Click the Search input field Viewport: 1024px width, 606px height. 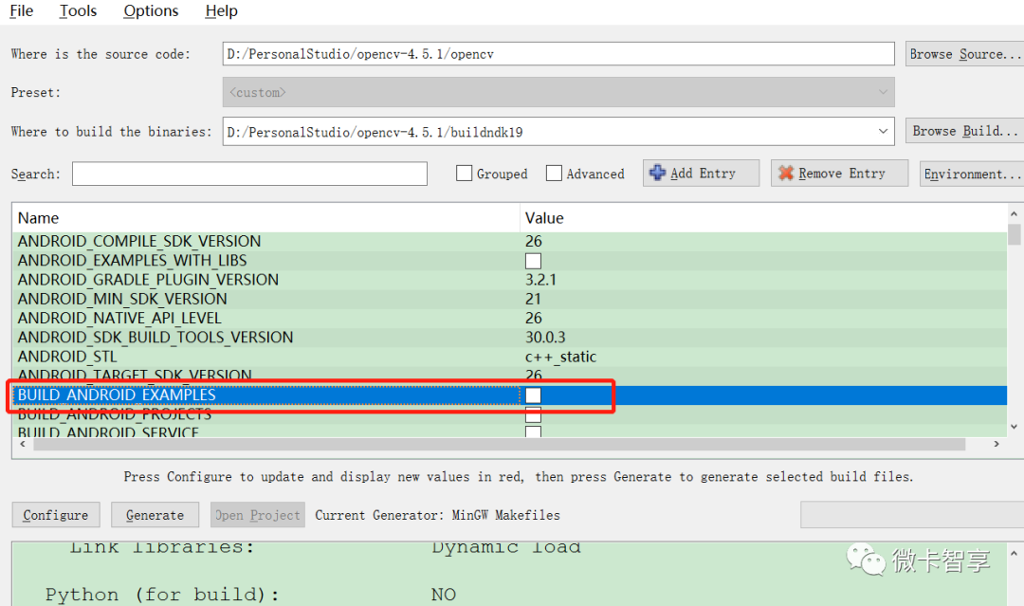click(249, 174)
